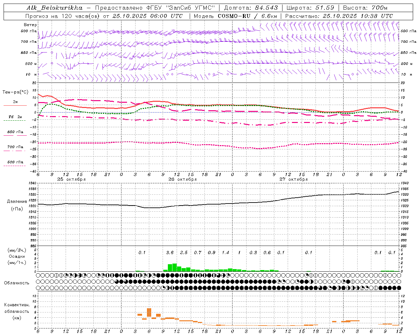Click the tallest orange convective cloud bar

click(x=149, y=312)
